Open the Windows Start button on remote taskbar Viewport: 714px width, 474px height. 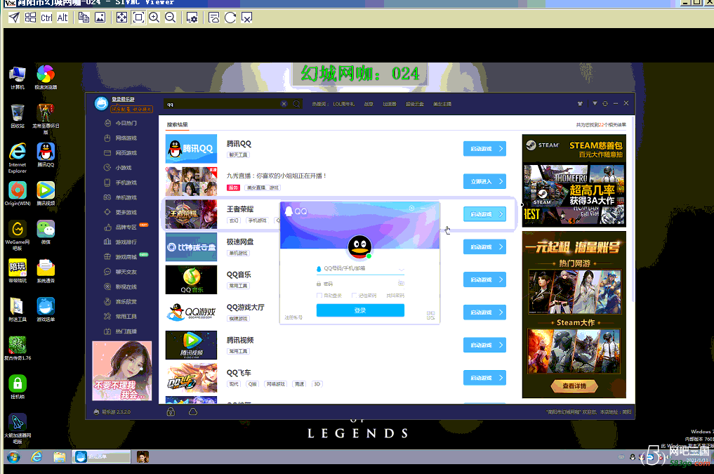click(13, 456)
